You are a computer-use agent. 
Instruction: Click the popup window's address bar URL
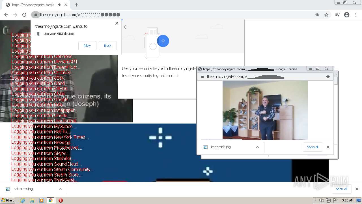[x=245, y=76]
